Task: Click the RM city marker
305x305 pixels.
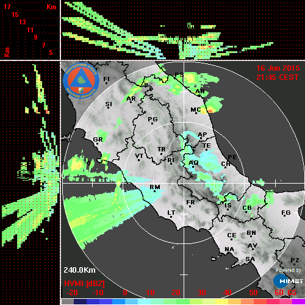Action: coord(155,191)
